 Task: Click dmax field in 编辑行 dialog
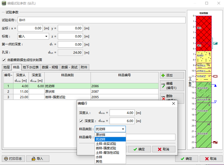coord(122,121)
